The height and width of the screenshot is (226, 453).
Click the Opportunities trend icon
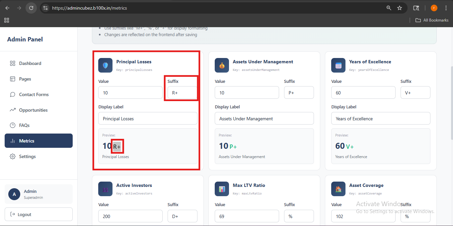click(13, 110)
